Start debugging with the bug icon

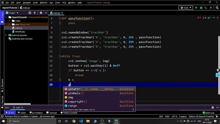(201, 8)
